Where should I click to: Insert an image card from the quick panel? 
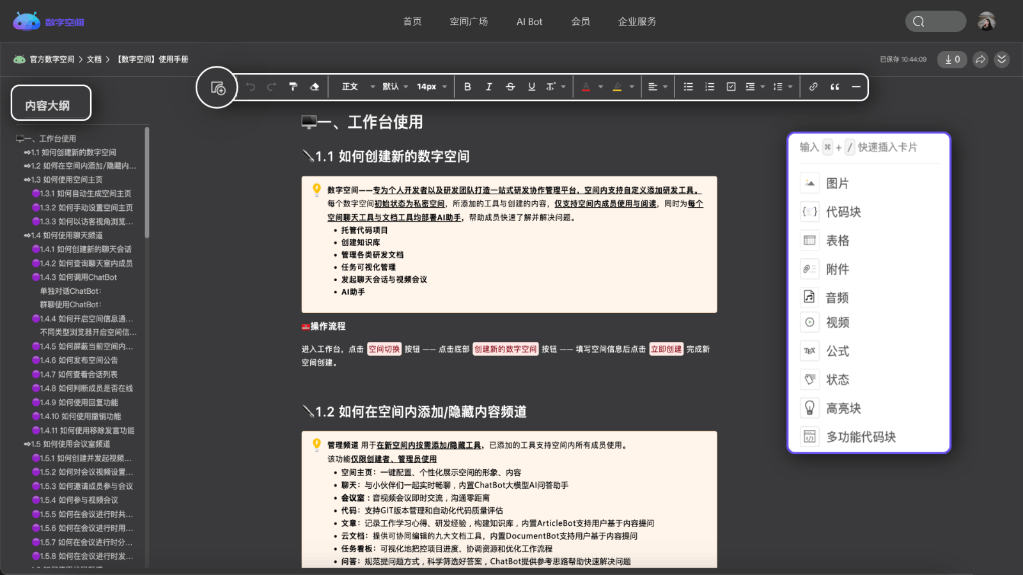point(838,183)
